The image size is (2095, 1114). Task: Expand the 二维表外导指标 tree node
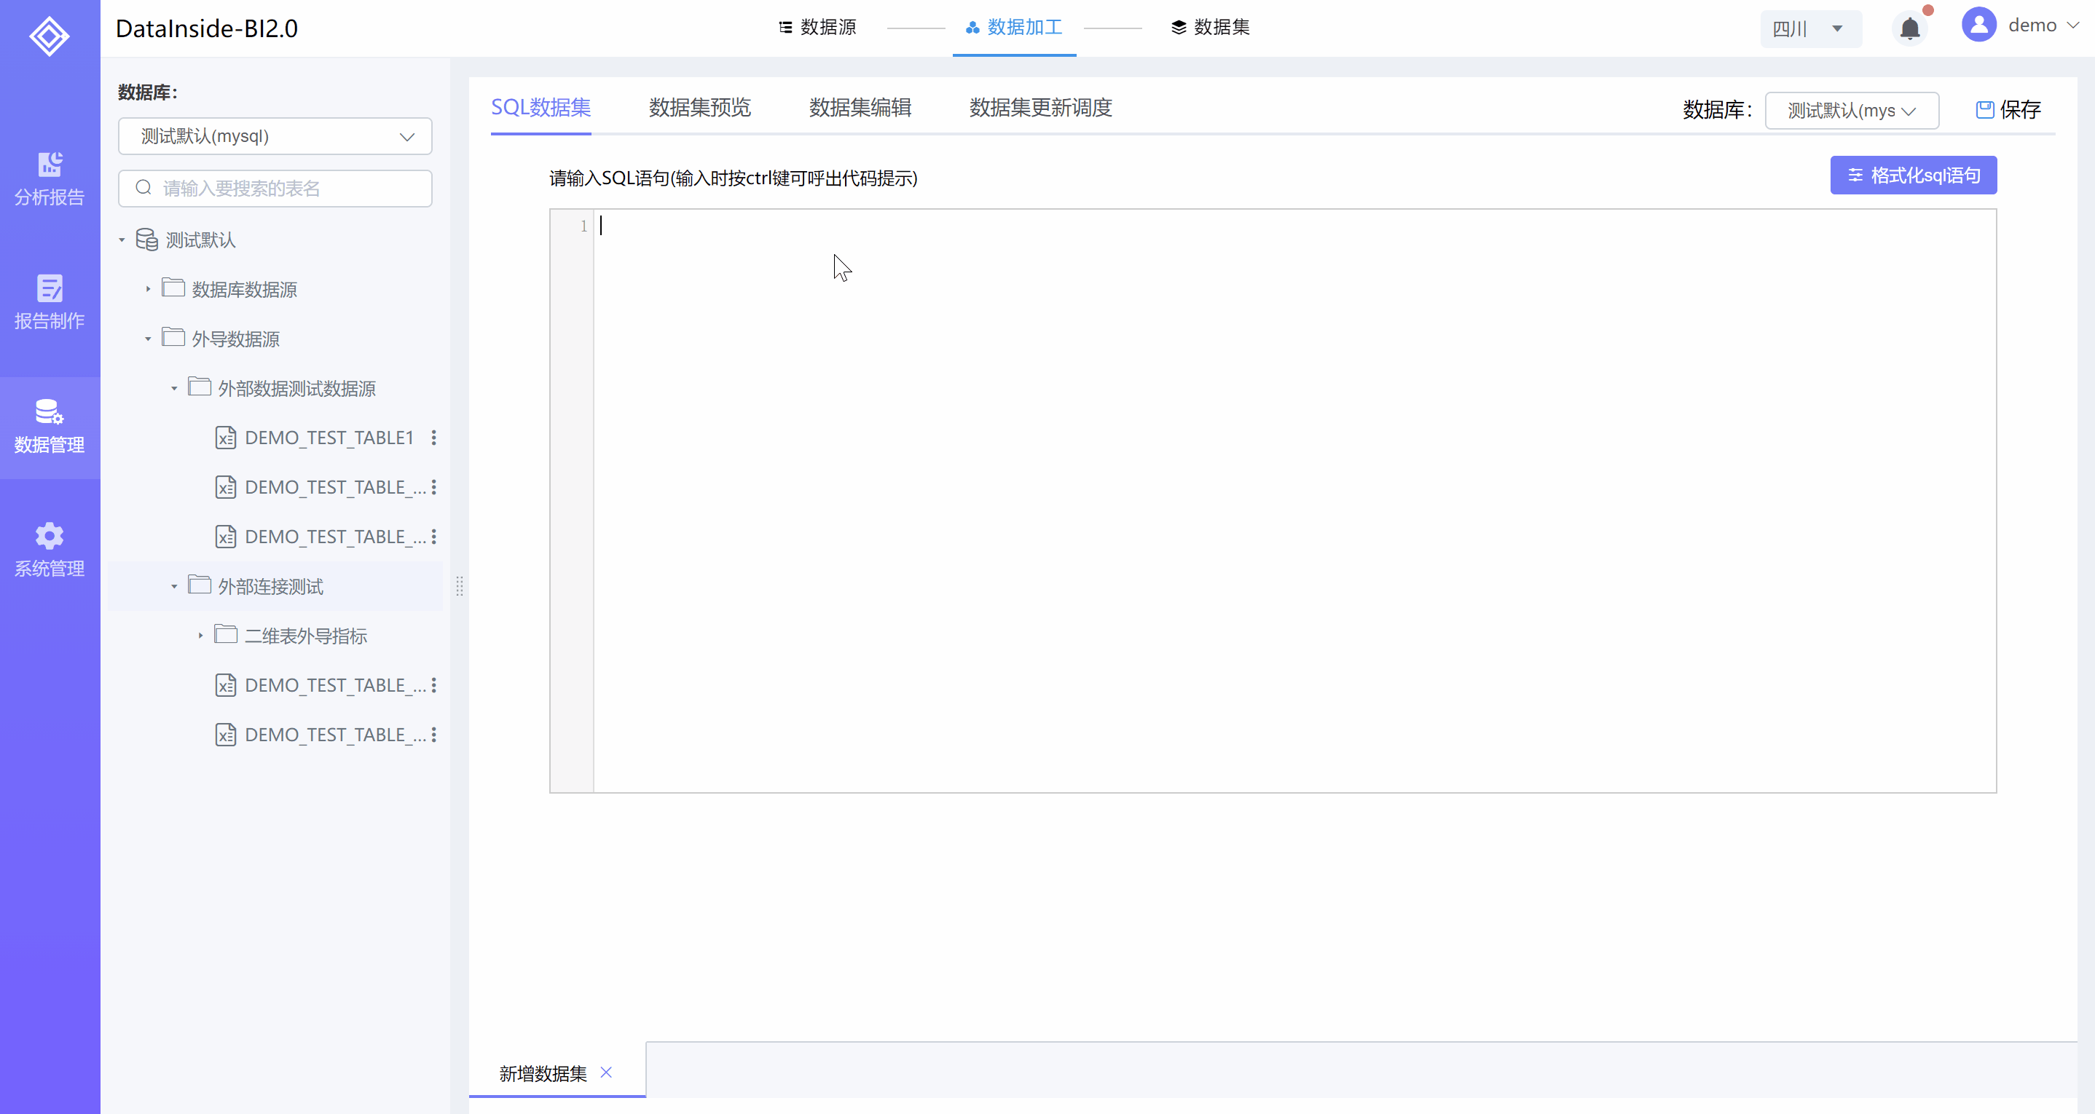tap(200, 636)
